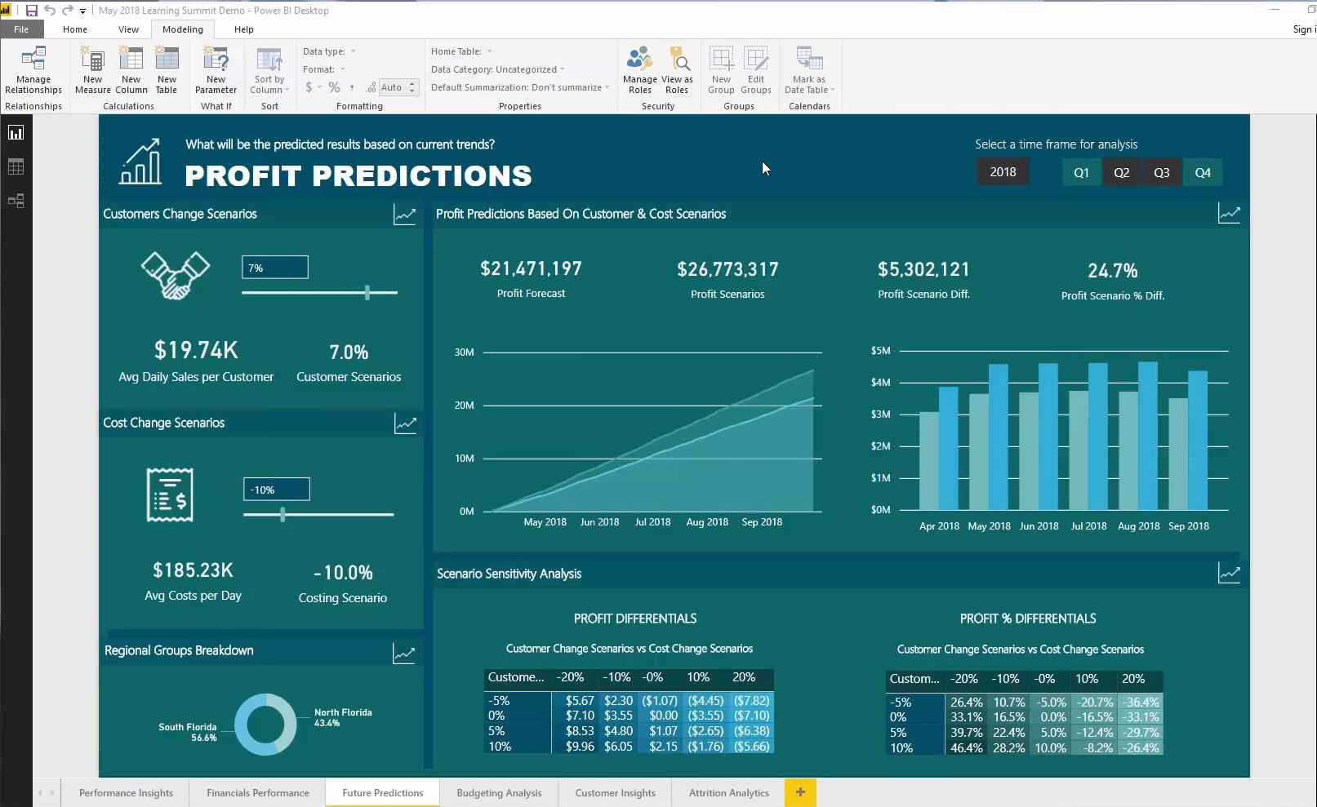This screenshot has width=1317, height=807.
Task: Click chart icon beside Regional Groups Breakdown
Action: [404, 654]
